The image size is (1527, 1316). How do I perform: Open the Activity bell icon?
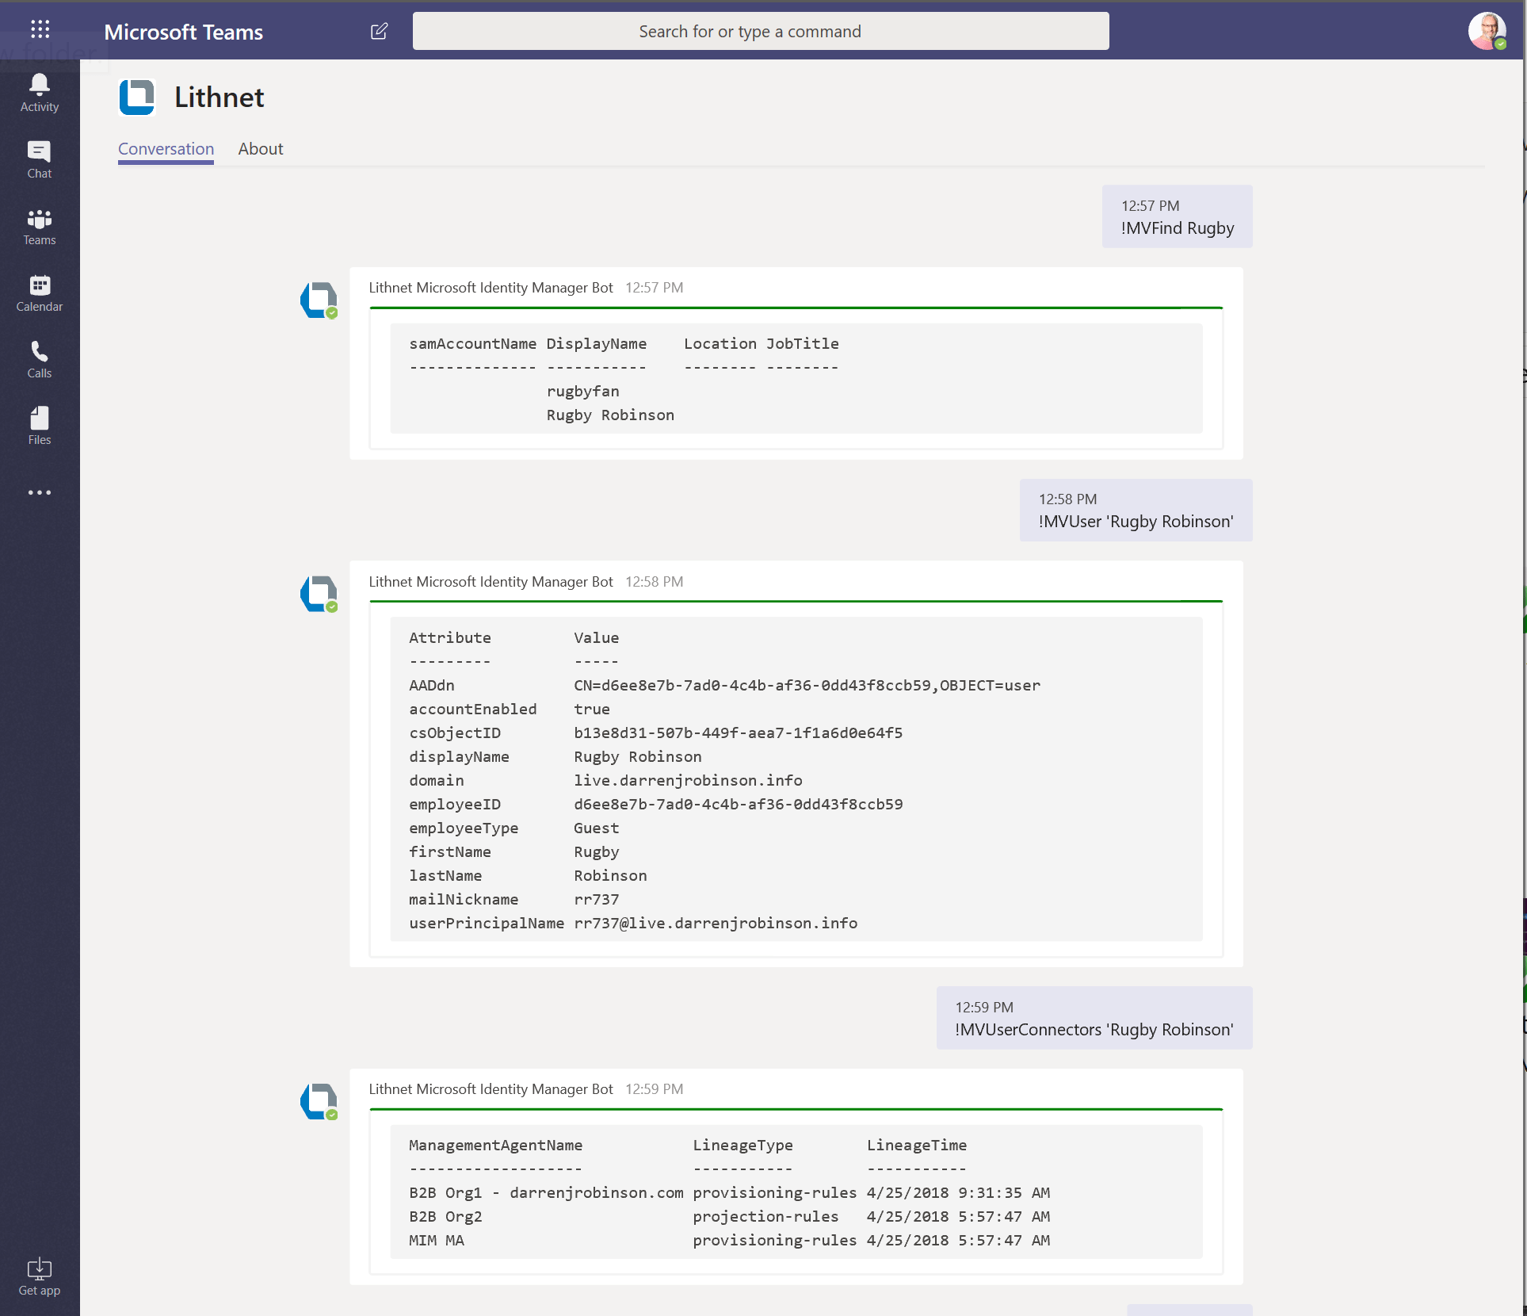(x=39, y=93)
